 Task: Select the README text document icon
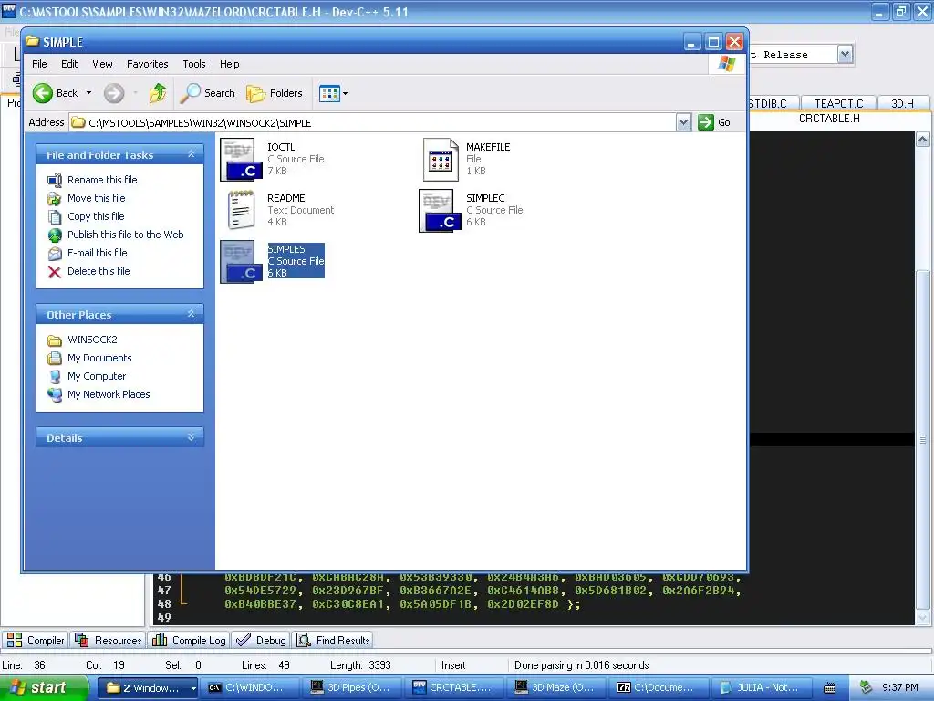click(x=241, y=211)
